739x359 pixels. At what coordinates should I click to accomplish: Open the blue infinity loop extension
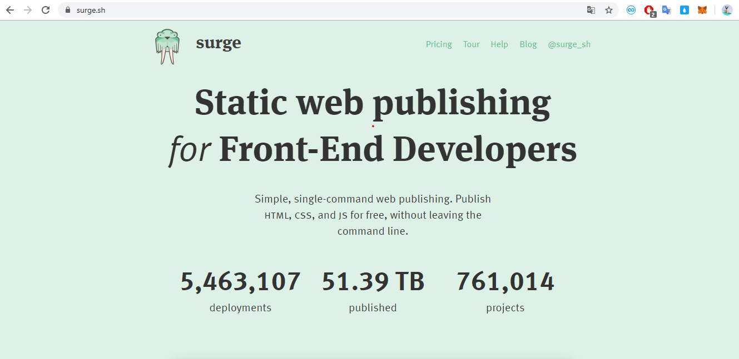[631, 10]
